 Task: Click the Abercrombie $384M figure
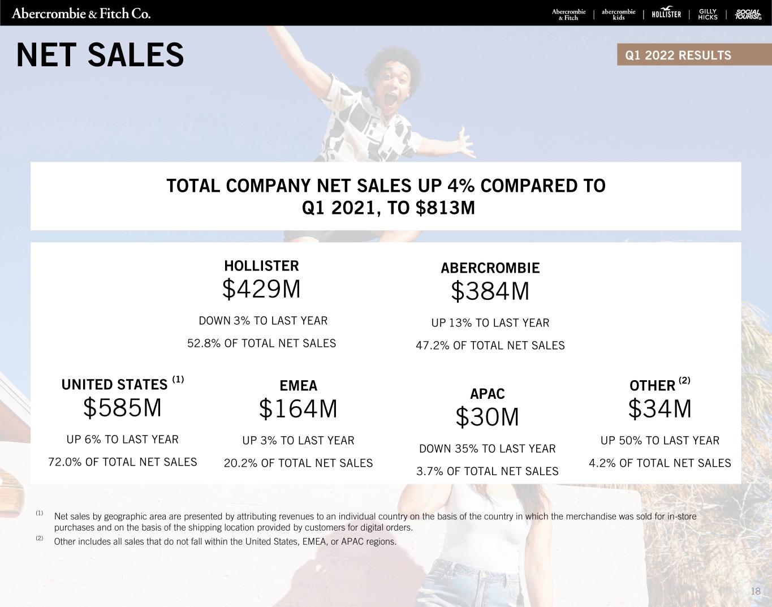click(490, 292)
